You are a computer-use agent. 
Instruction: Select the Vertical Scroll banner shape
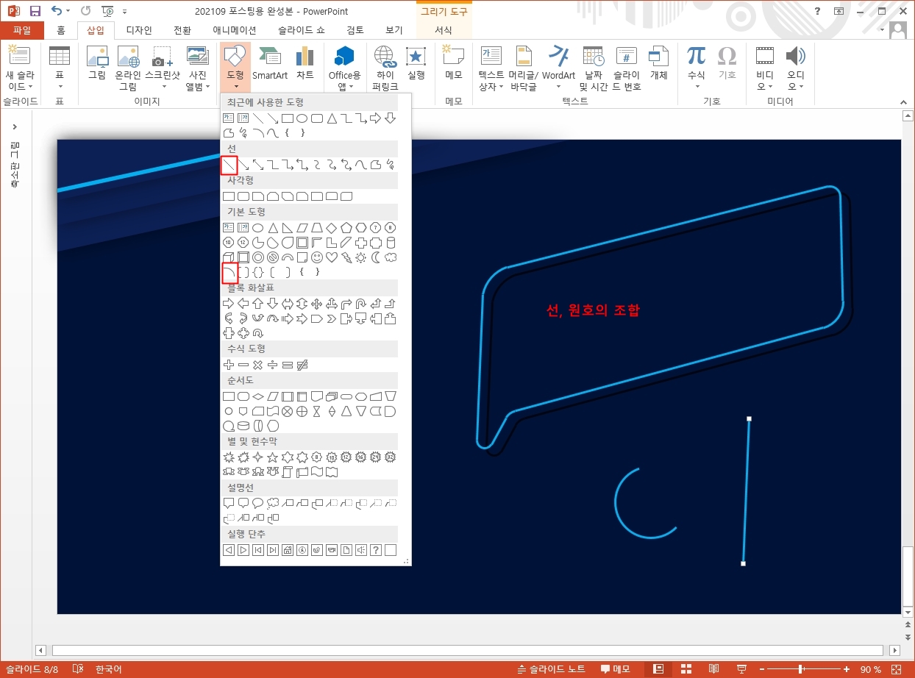pos(288,471)
